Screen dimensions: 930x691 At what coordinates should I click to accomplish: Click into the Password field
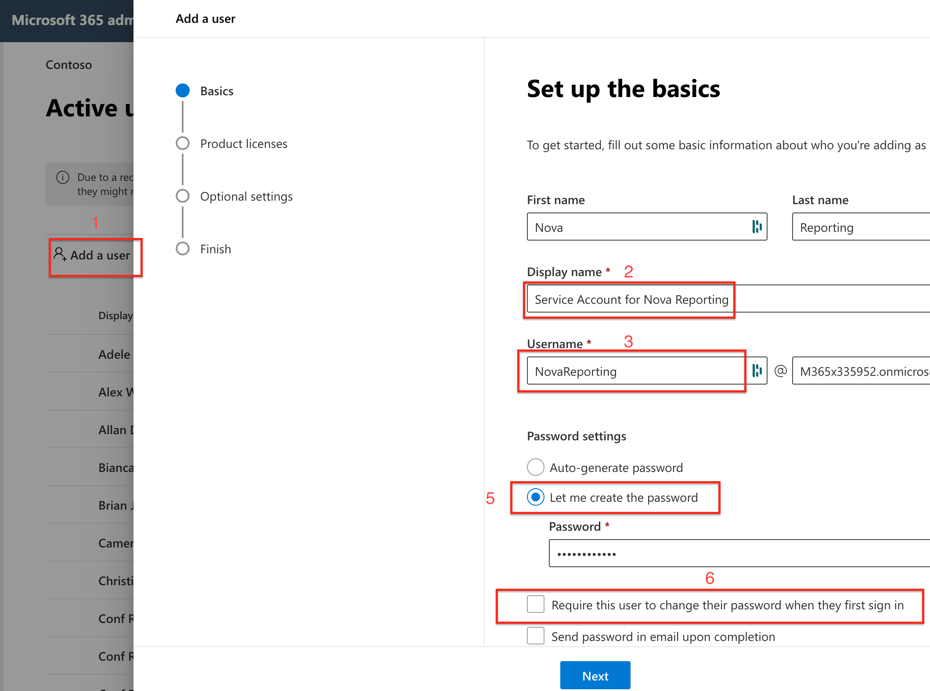point(739,554)
